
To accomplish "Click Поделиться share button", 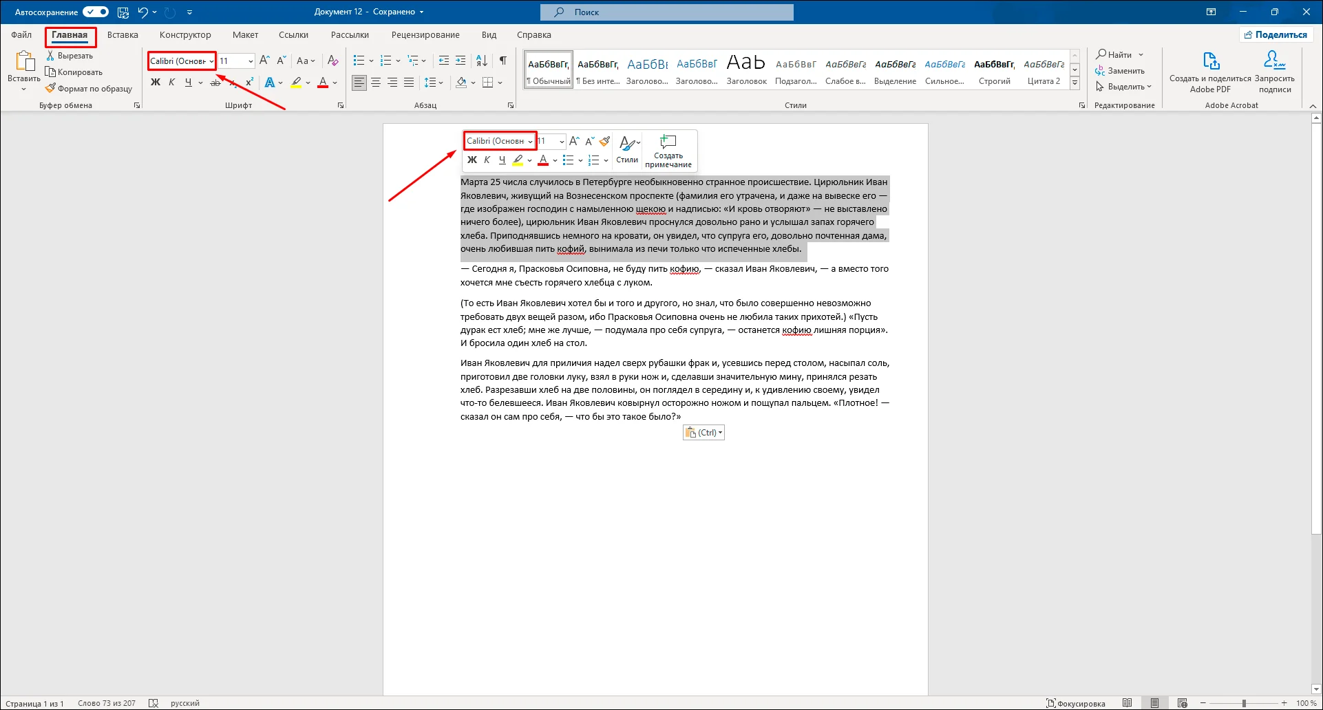I will point(1276,34).
